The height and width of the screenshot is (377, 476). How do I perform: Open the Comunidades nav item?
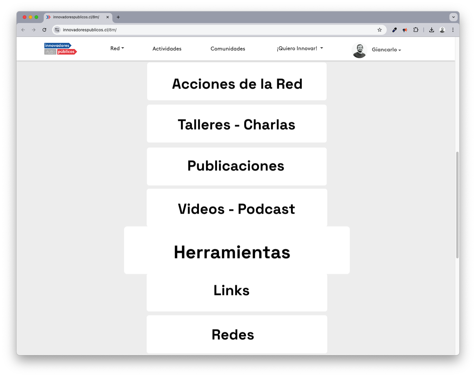click(x=228, y=49)
